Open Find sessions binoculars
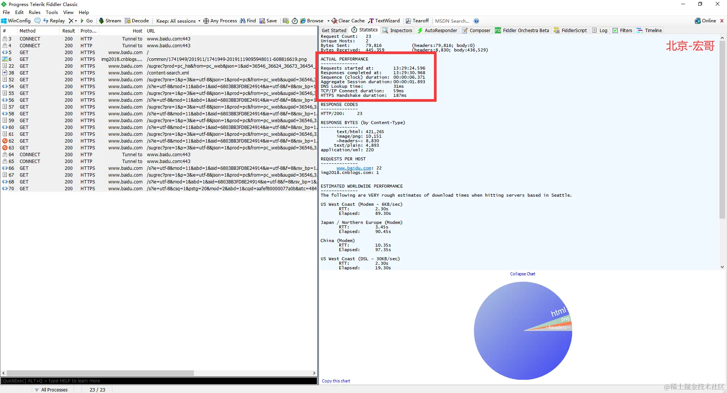The width and height of the screenshot is (727, 393). click(248, 21)
